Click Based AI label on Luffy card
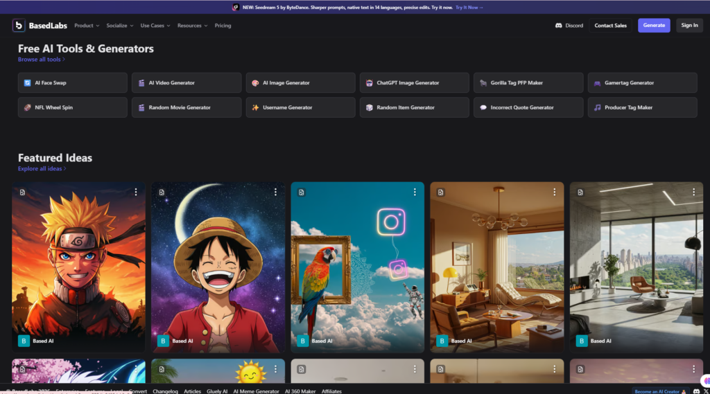710x394 pixels. 182,341
